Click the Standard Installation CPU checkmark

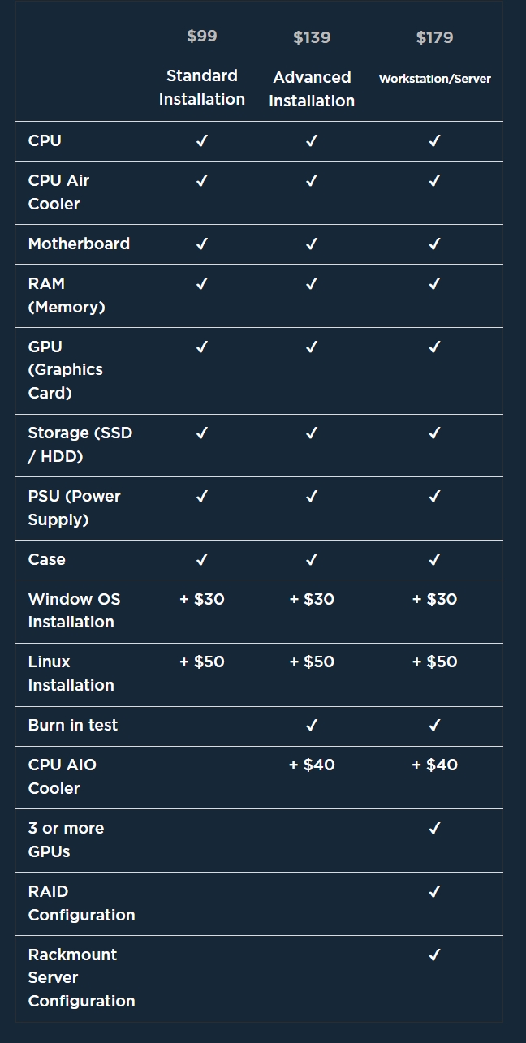point(202,141)
